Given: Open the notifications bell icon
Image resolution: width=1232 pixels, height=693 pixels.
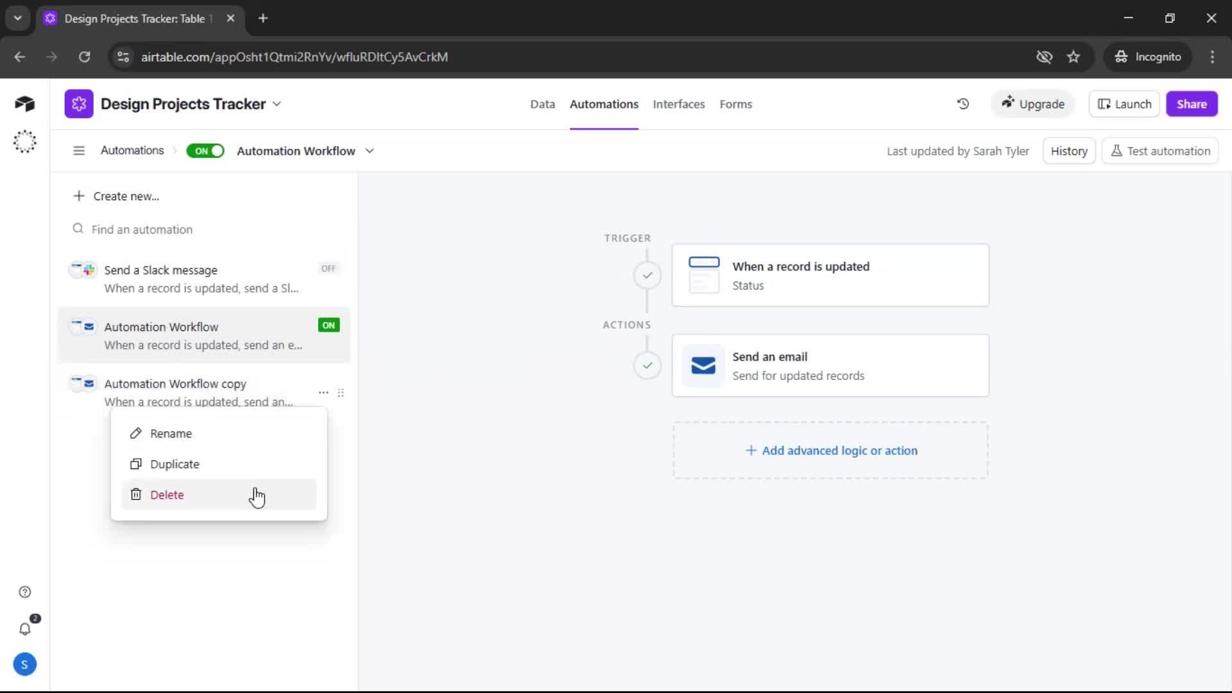Looking at the screenshot, I should 24,629.
